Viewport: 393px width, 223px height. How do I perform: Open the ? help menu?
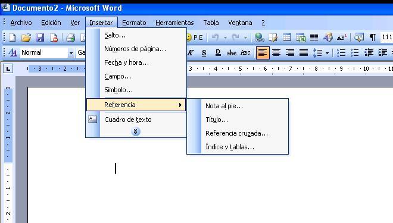(x=263, y=23)
